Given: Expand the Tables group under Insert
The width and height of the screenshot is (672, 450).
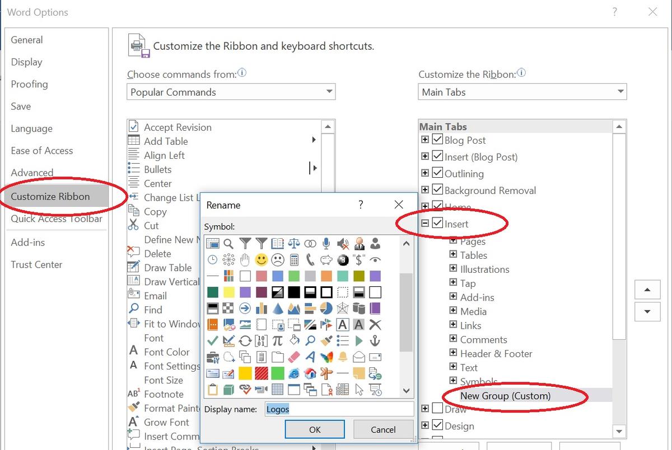Looking at the screenshot, I should [x=454, y=255].
